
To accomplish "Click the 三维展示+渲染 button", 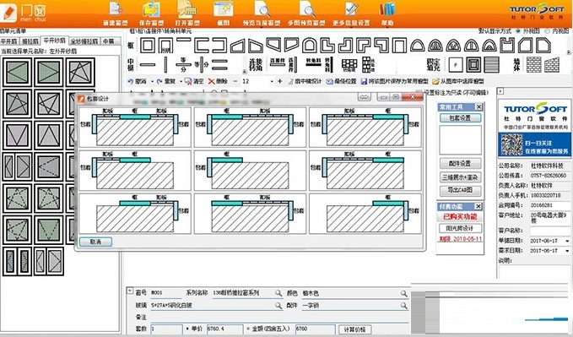I will pos(460,177).
